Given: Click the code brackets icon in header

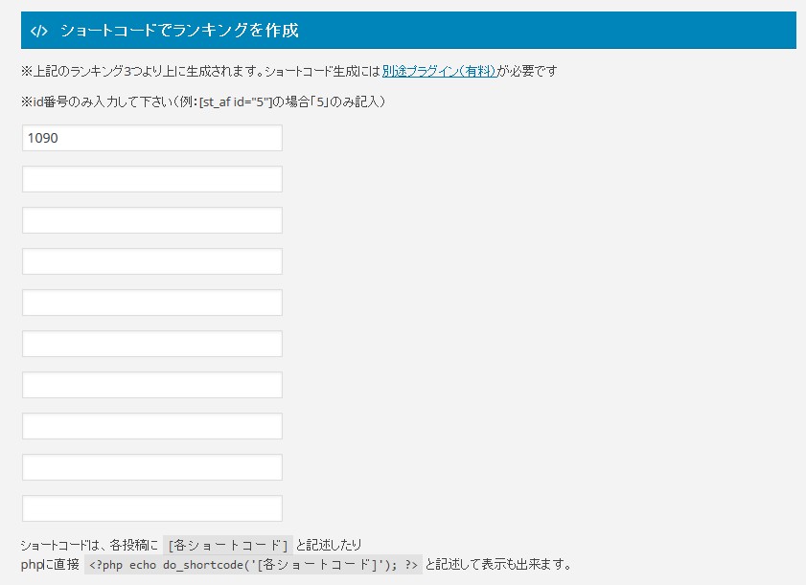Looking at the screenshot, I should [39, 32].
